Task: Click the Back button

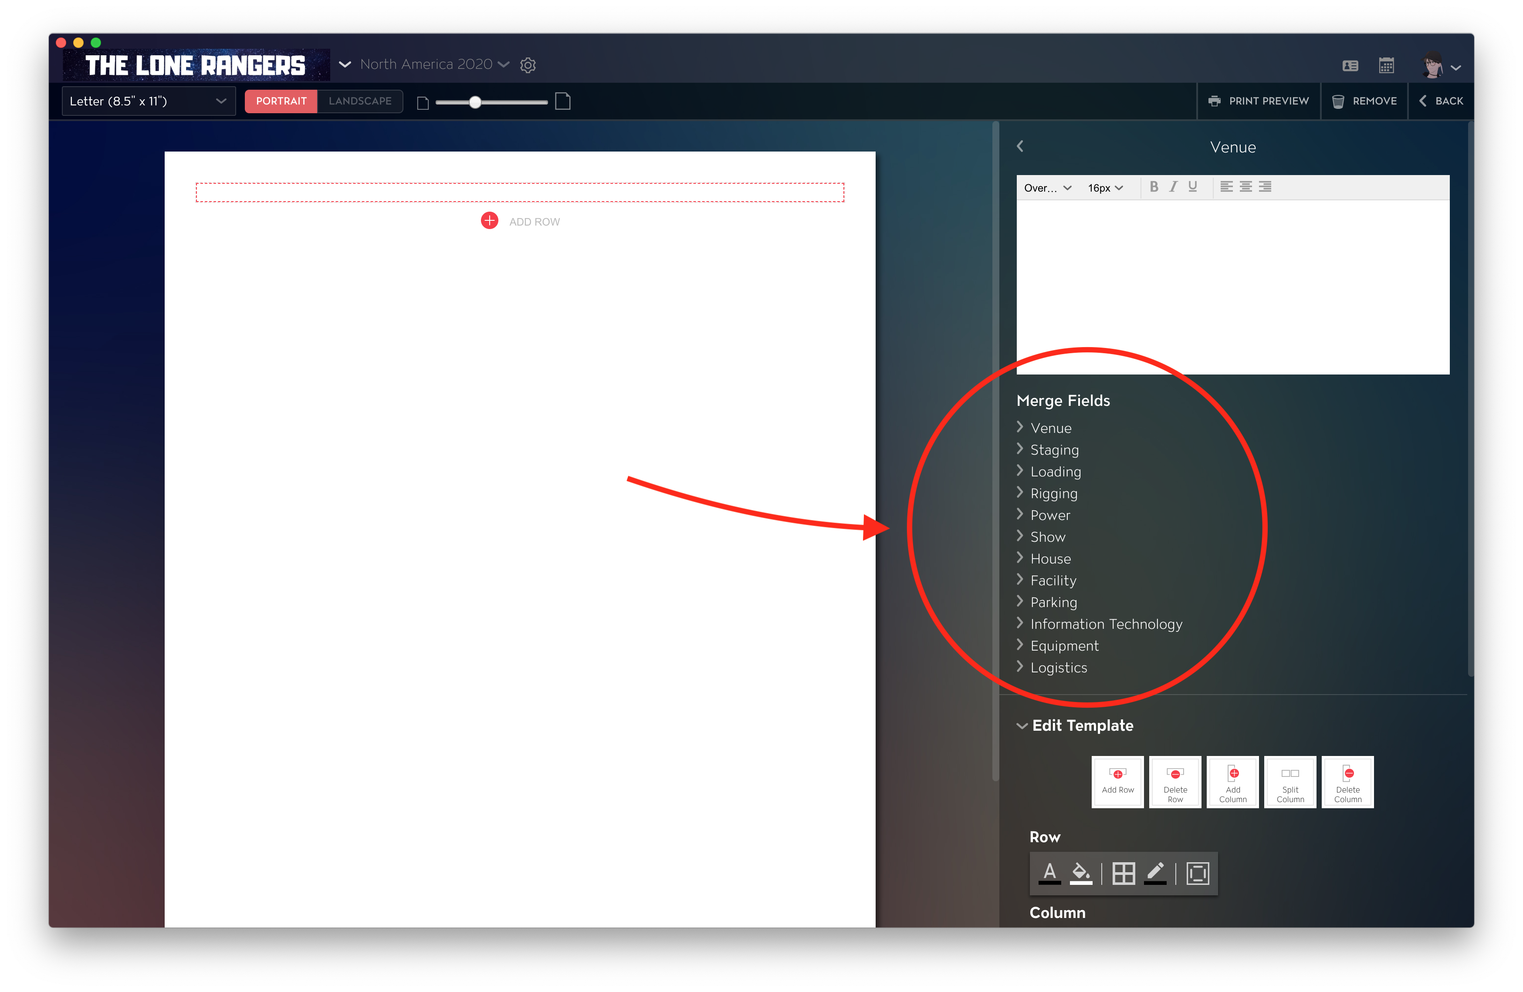Action: 1441,101
